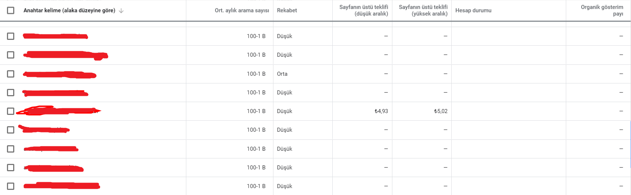Click the Hesap durumu column header
Screen dimensions: 631x195
click(x=473, y=10)
